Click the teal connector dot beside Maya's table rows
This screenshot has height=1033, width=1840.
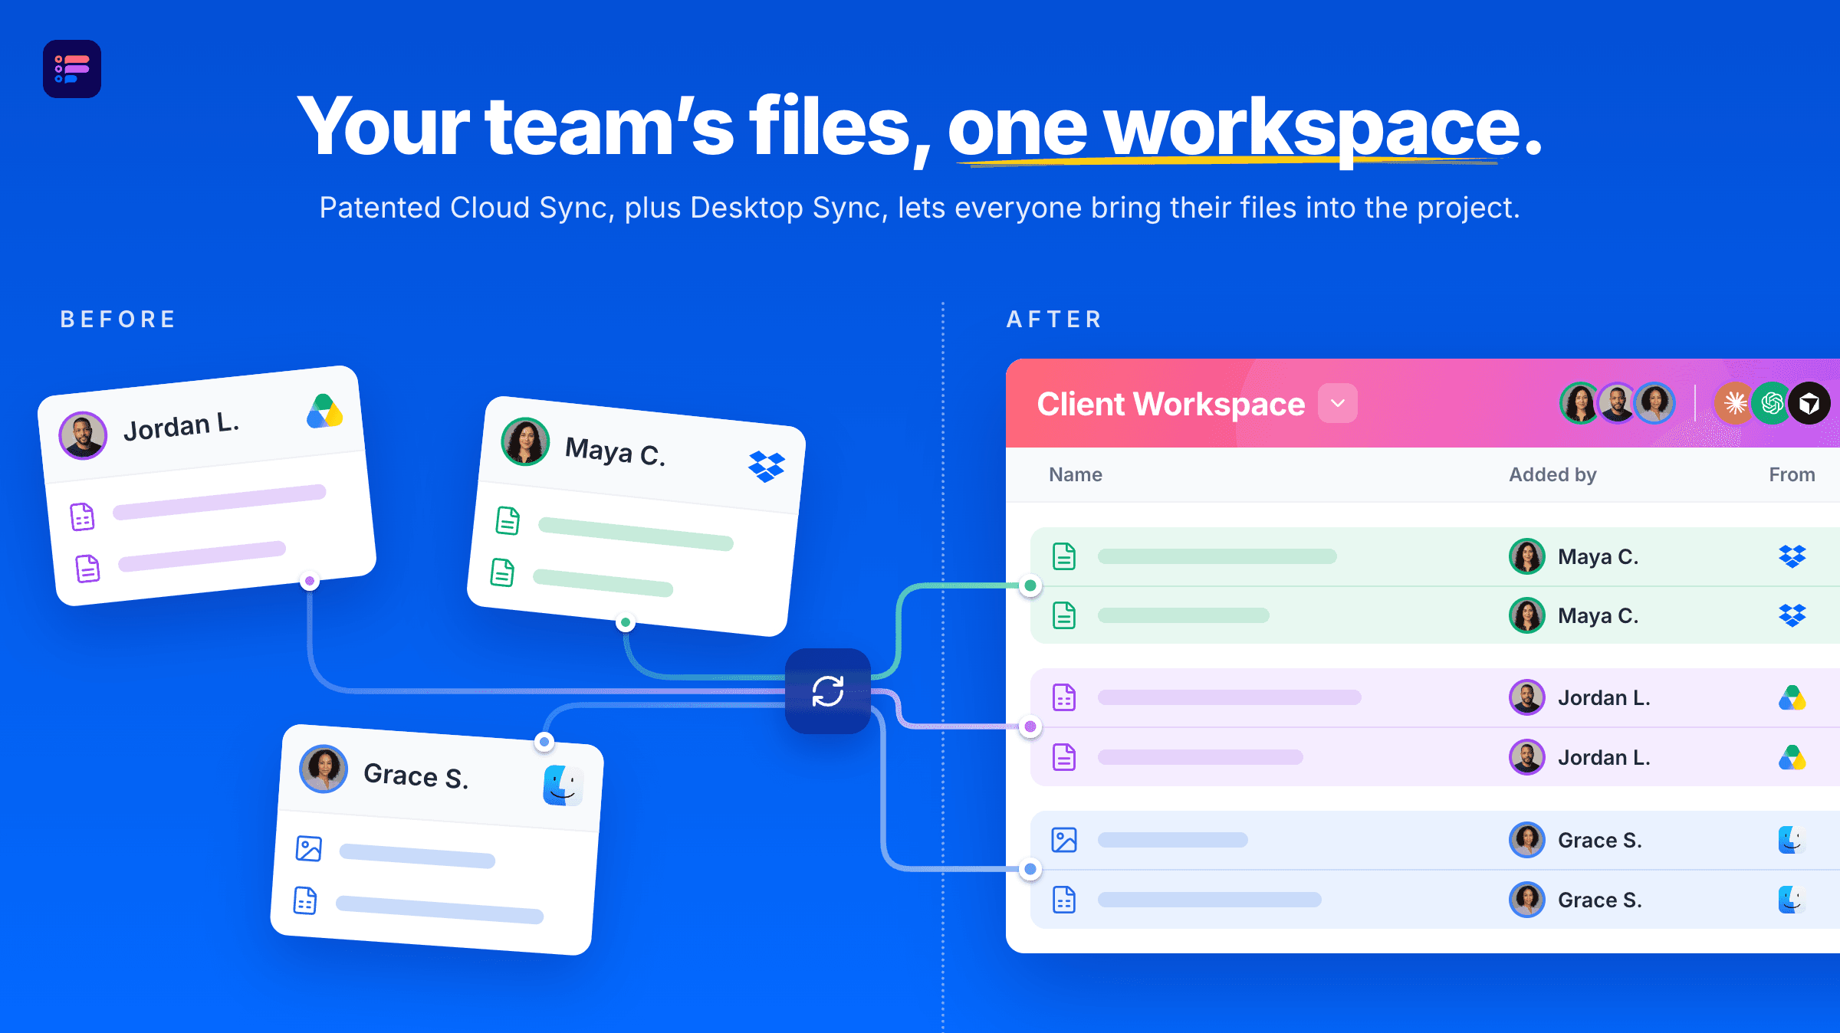click(1030, 585)
